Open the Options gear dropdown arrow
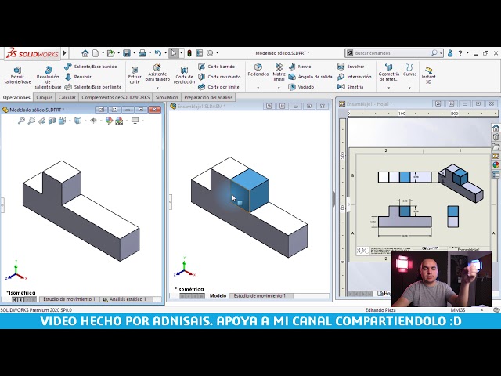The height and width of the screenshot is (376, 501). point(218,53)
